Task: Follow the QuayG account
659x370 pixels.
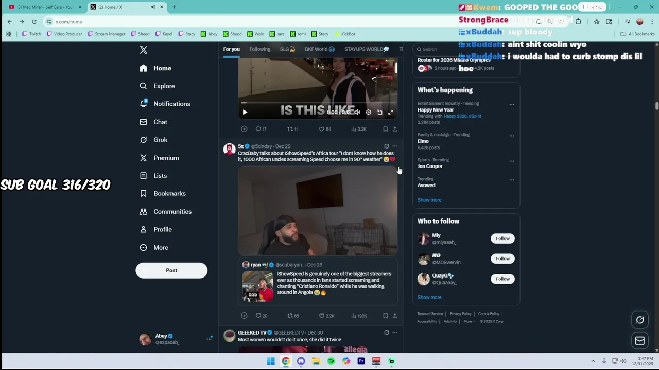Action: [x=502, y=279]
